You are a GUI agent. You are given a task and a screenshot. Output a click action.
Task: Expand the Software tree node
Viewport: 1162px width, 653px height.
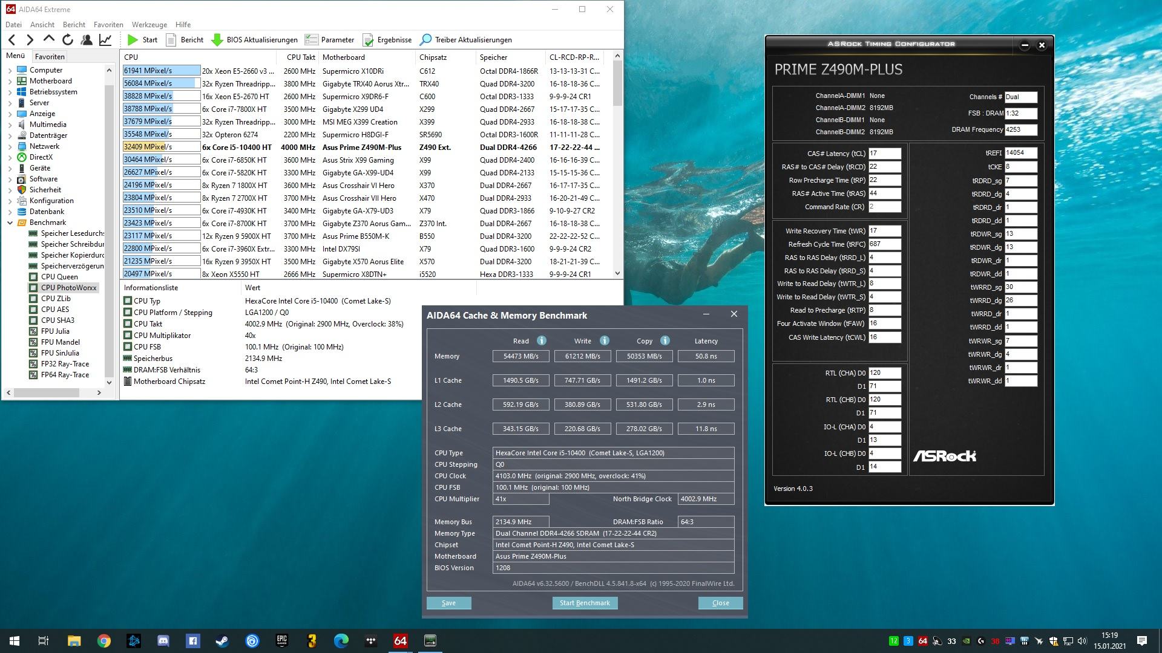10,179
